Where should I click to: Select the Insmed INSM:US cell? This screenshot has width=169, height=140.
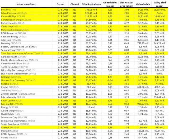(x=26, y=131)
